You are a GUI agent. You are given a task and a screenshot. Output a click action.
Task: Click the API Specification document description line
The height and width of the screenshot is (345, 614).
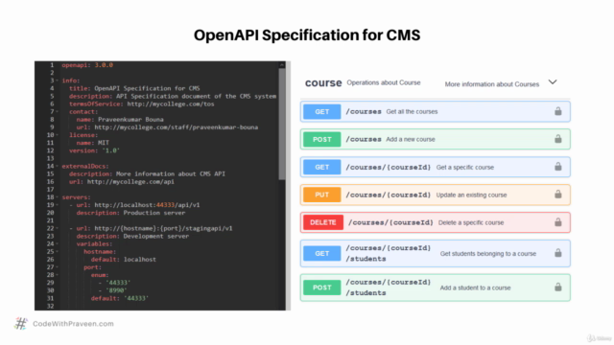coord(173,96)
